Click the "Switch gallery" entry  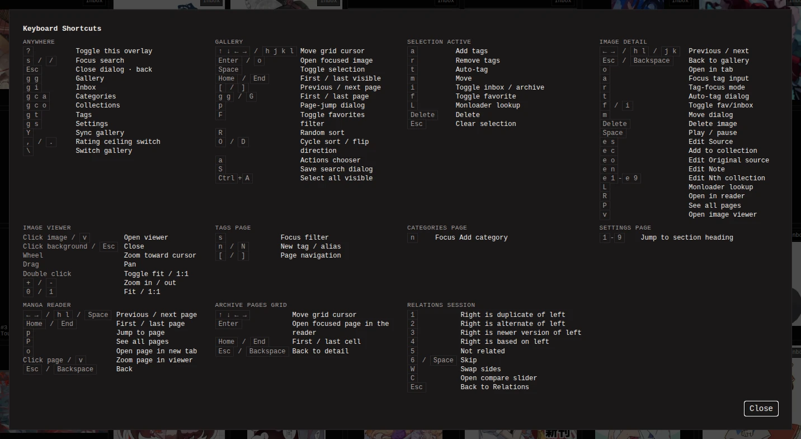(104, 151)
